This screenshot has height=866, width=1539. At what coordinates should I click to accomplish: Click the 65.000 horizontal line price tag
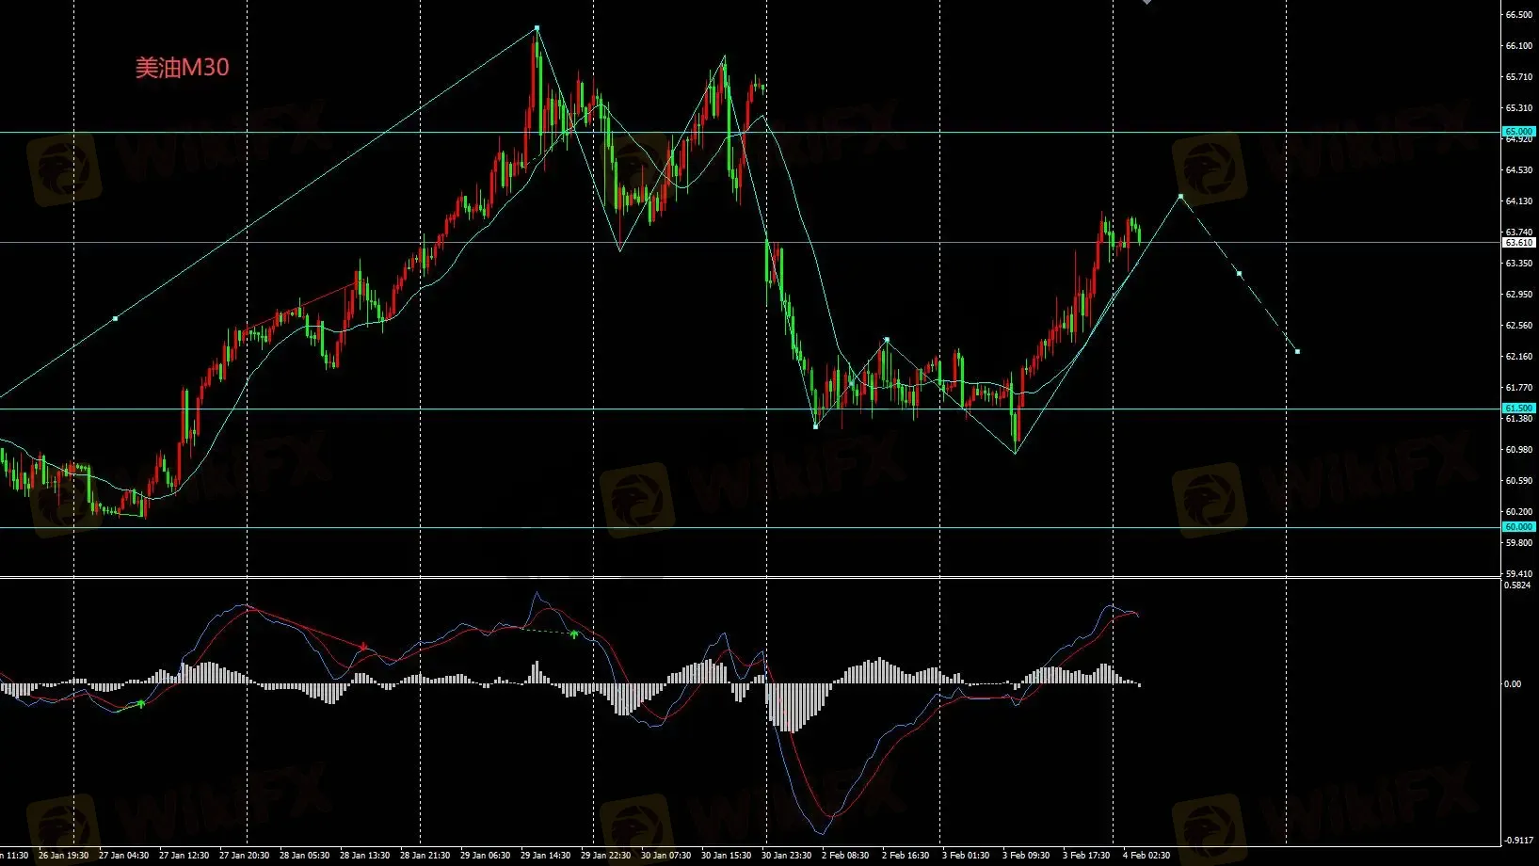coord(1518,132)
